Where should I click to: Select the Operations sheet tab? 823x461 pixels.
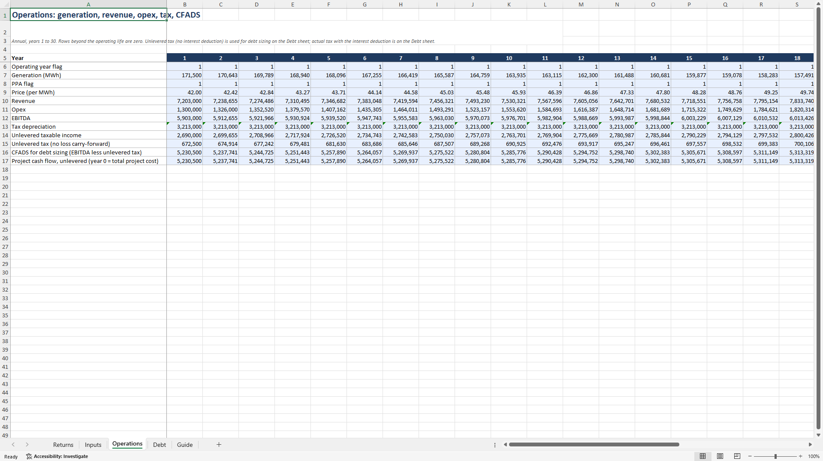coord(127,444)
